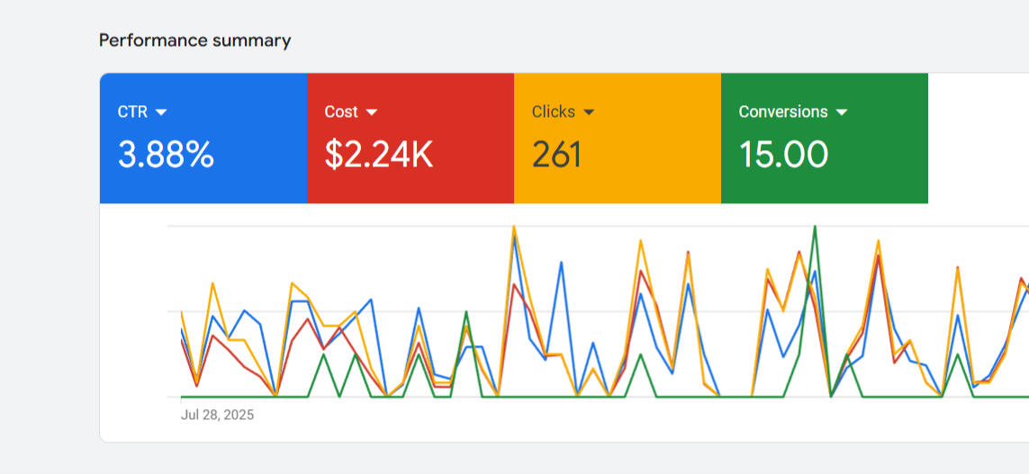Click the CTR label on blue card
Viewport: 1029px width, 474px height.
tap(133, 112)
